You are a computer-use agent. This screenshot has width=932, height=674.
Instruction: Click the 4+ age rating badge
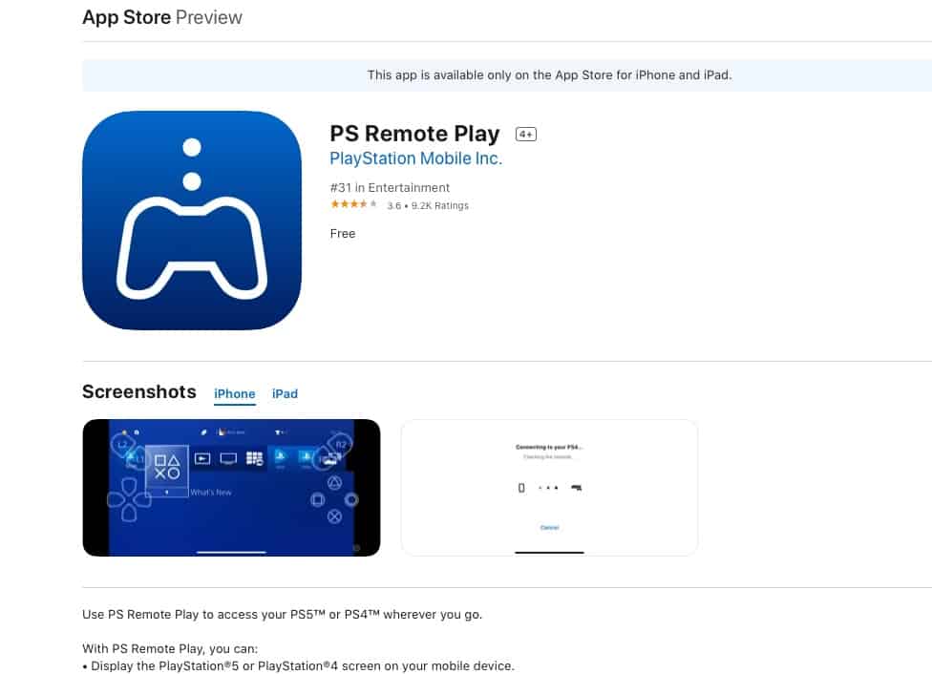tap(525, 135)
